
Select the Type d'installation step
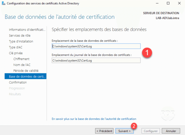[21, 42]
